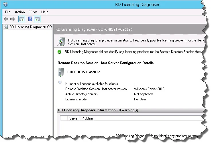Click the COFCHRIST-W2012 server name text
Screen dimensions: 214x147
[84, 72]
